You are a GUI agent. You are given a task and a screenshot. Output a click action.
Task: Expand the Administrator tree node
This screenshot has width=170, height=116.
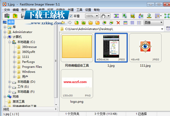tap(5, 32)
